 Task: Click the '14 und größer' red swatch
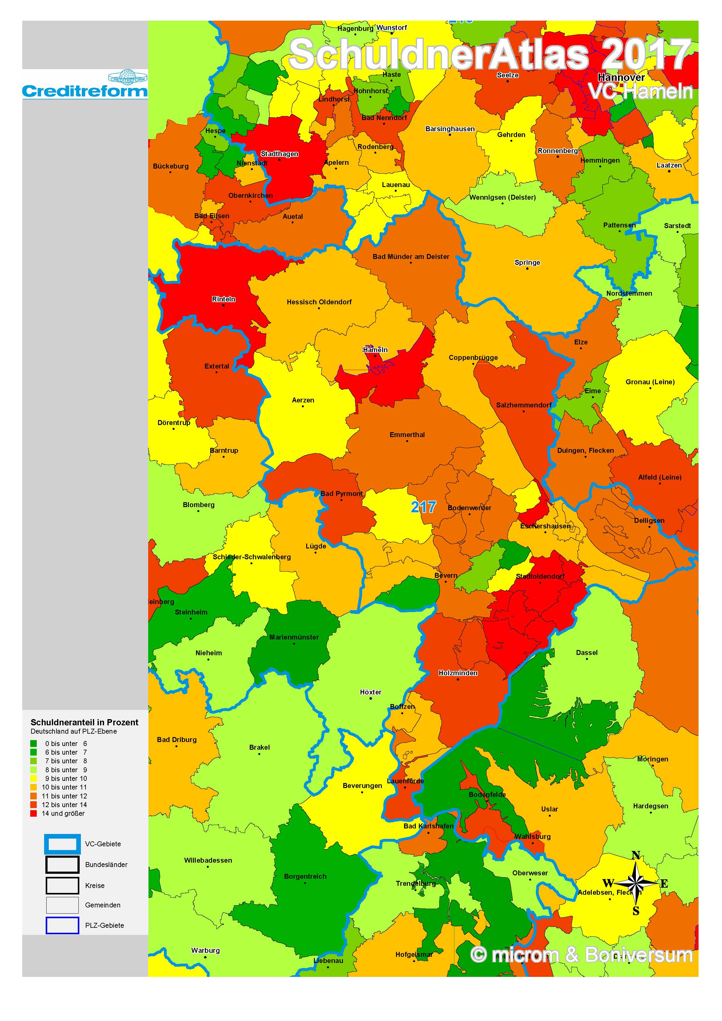click(33, 813)
